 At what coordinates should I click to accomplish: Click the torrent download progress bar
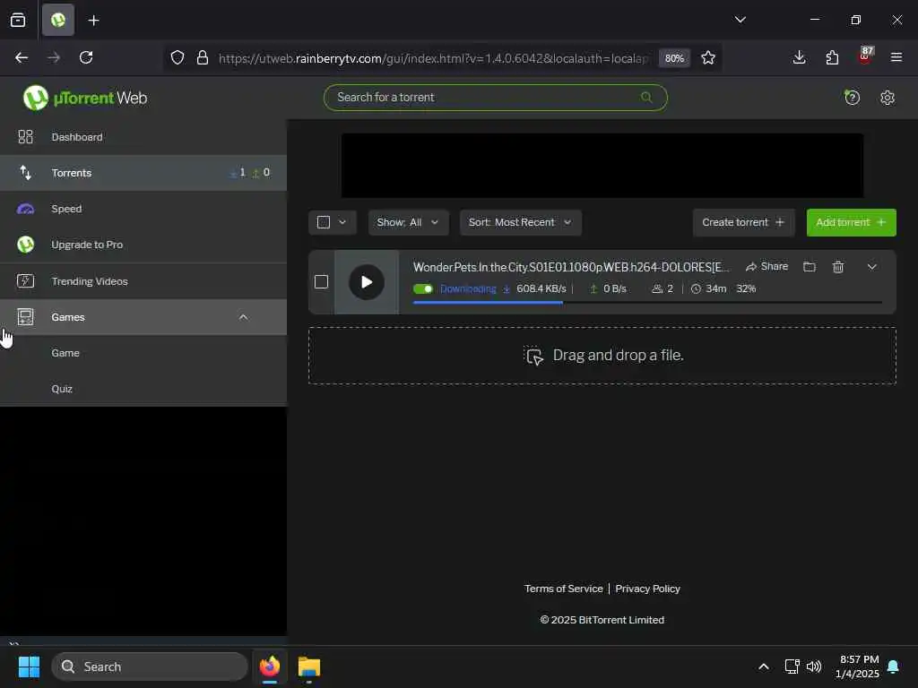[x=647, y=303]
